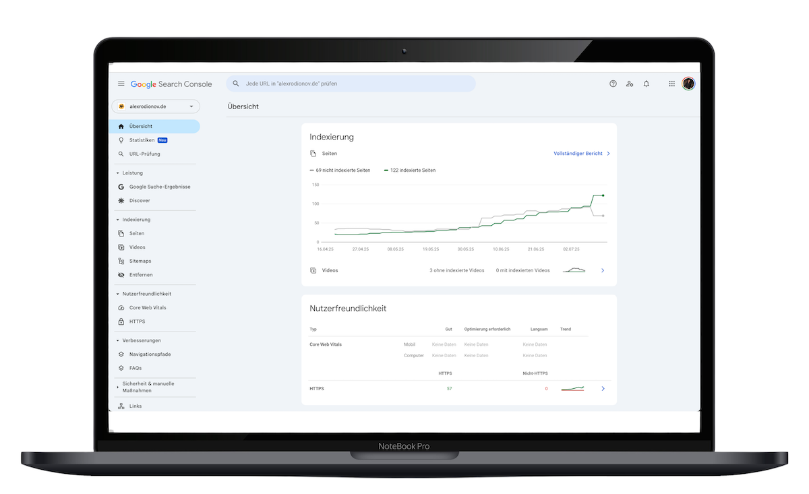
Task: Click the Gut column header
Action: click(448, 330)
